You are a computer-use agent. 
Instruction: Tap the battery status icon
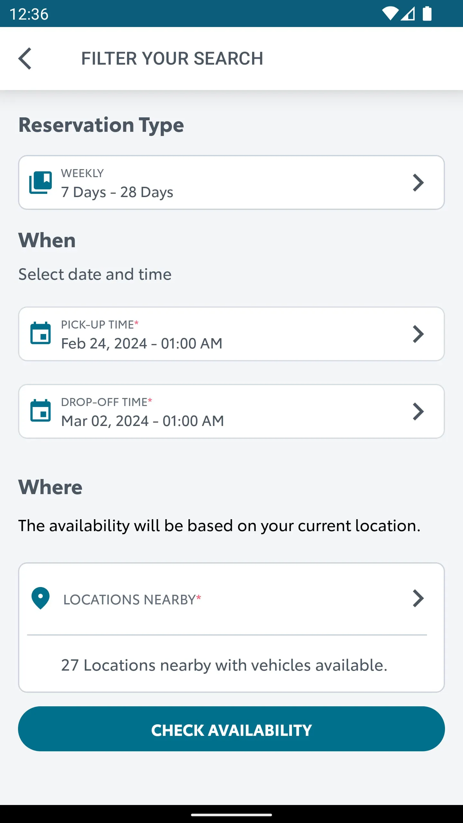[427, 14]
